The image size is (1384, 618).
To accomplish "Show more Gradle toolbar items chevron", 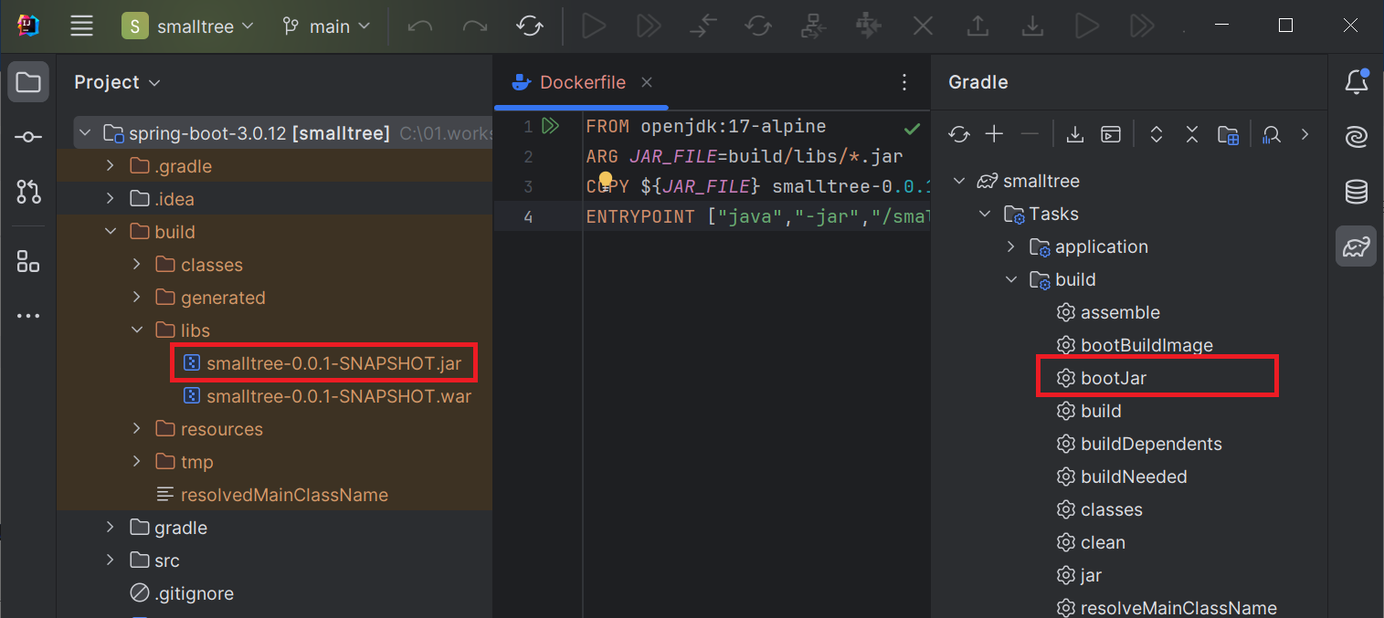I will click(1305, 134).
